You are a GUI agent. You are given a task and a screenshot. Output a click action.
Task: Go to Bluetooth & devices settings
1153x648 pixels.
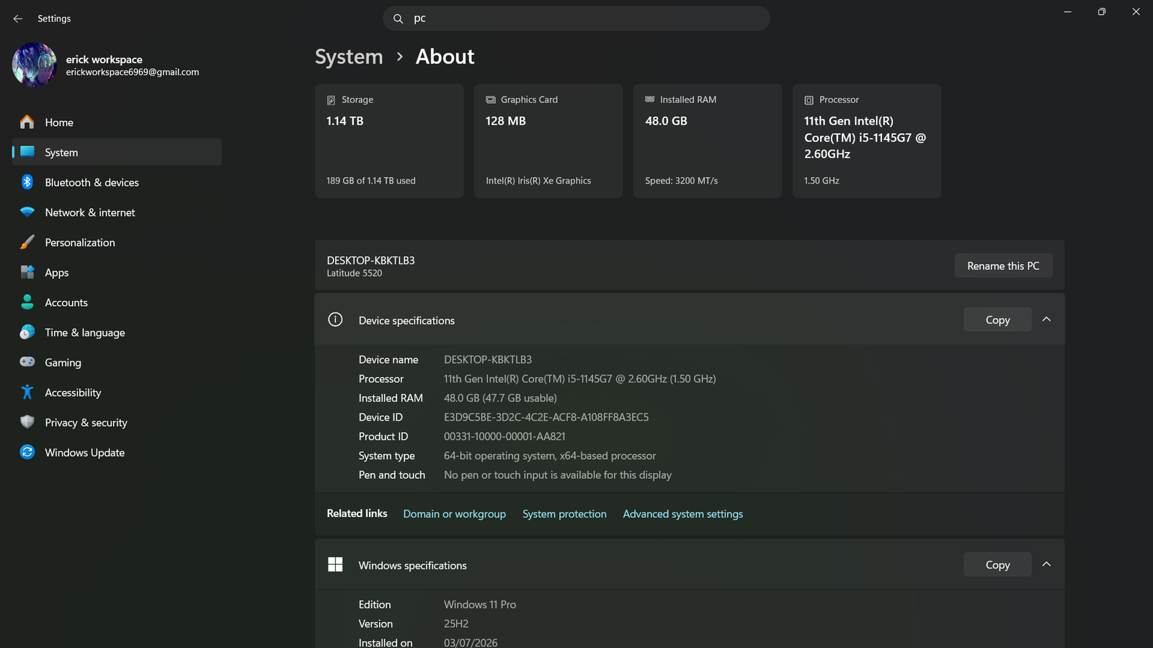pos(117,182)
